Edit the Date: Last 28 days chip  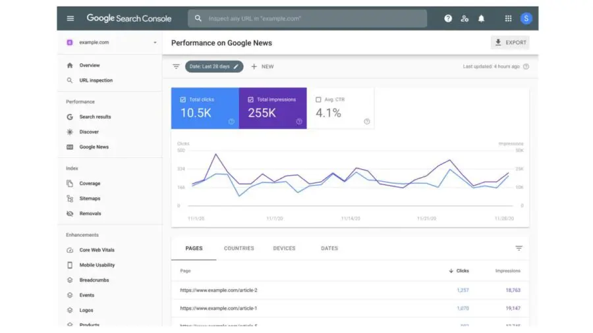(x=214, y=66)
